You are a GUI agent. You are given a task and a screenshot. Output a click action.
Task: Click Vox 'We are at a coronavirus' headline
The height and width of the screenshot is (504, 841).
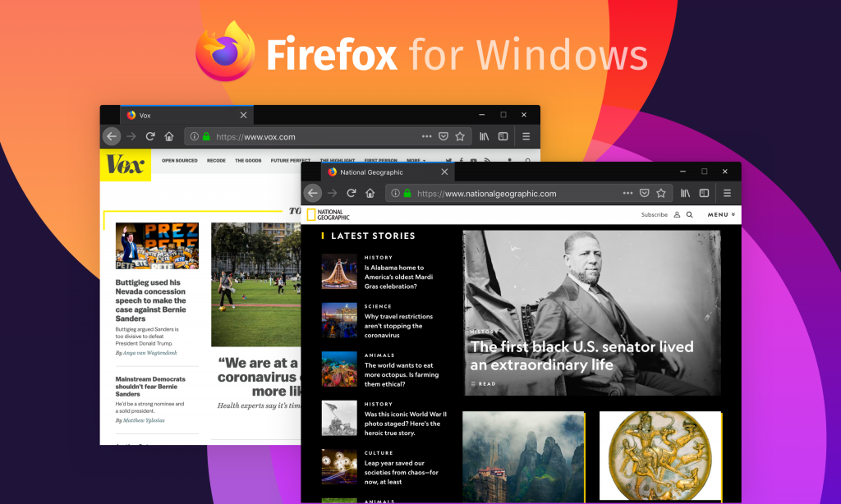coord(259,377)
